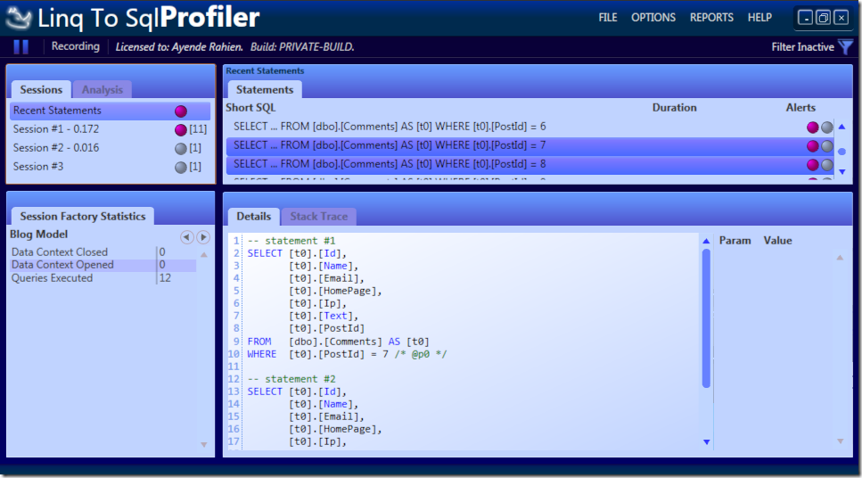Click the Param column header
The height and width of the screenshot is (478, 862).
(735, 241)
